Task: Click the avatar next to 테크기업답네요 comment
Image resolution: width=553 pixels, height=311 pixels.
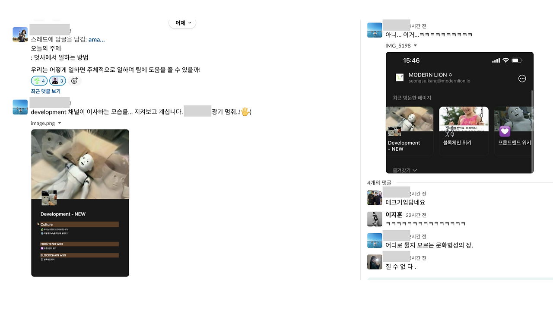Action: [375, 197]
